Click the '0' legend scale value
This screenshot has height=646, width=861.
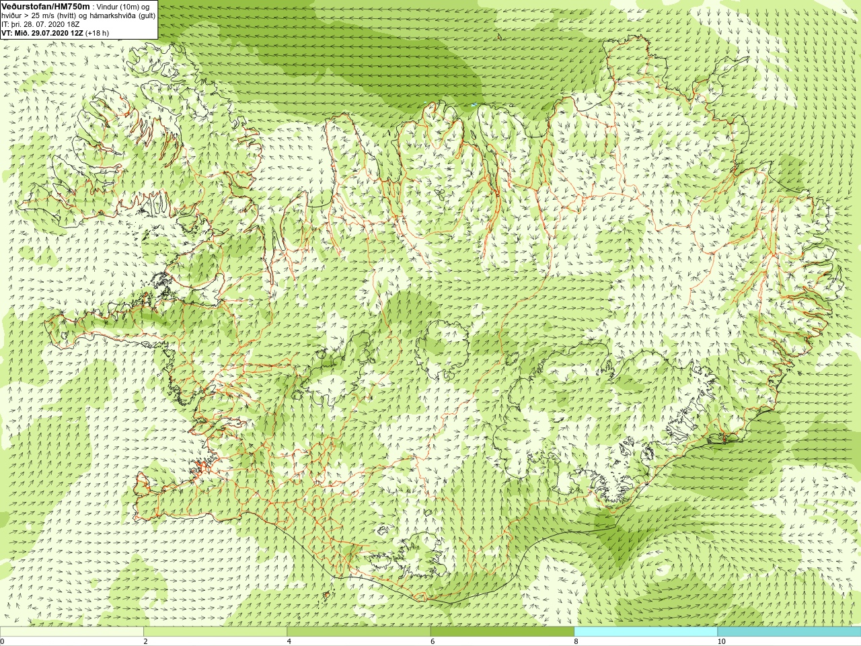[x=3, y=641]
